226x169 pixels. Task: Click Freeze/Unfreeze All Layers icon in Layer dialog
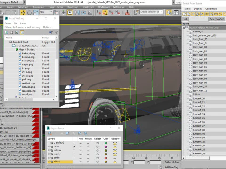click(x=85, y=133)
